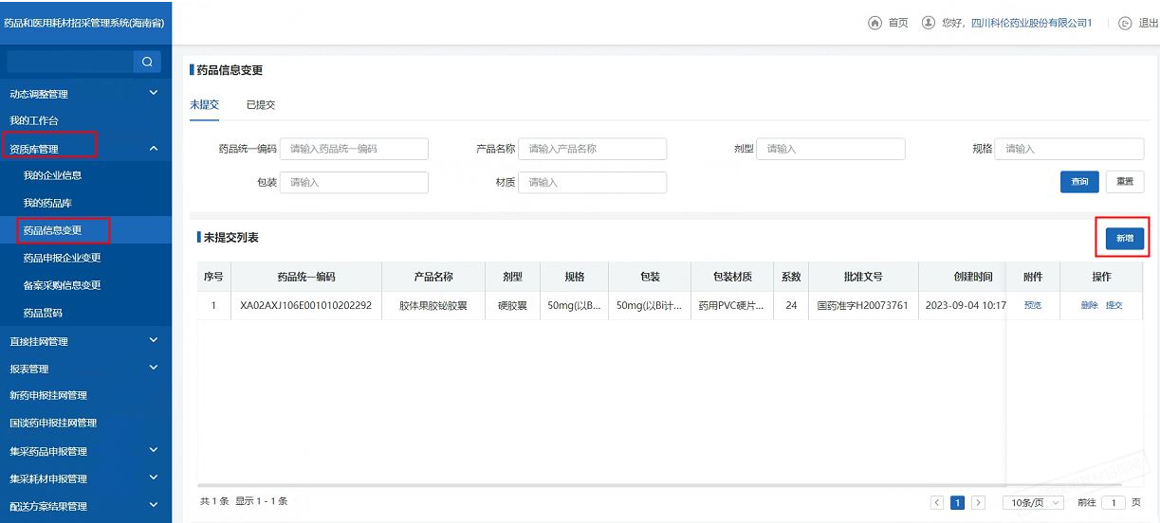
Task: Click the sidebar search magnifier icon
Action: [x=146, y=63]
